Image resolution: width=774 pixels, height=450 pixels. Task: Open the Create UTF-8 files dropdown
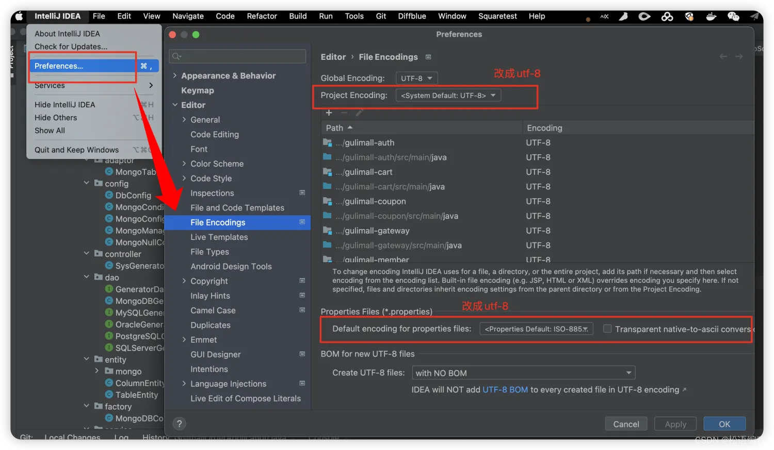(523, 373)
